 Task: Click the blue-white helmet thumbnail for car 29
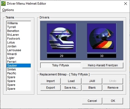(x=62, y=38)
